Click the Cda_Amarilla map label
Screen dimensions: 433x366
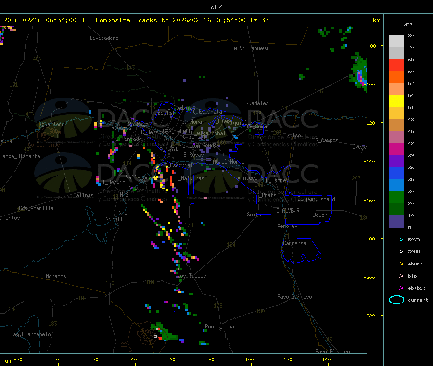[36, 208]
